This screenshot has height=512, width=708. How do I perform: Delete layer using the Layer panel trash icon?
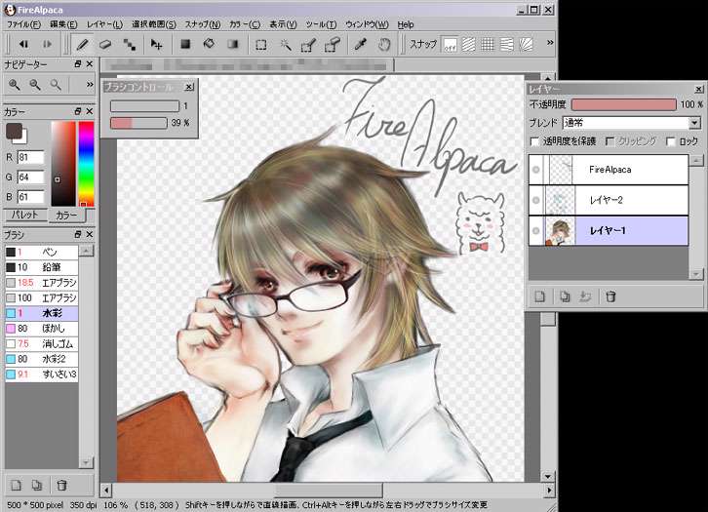tap(610, 296)
